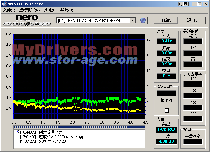Click the app icon in the title bar
210x152 pixels.
(4, 3)
